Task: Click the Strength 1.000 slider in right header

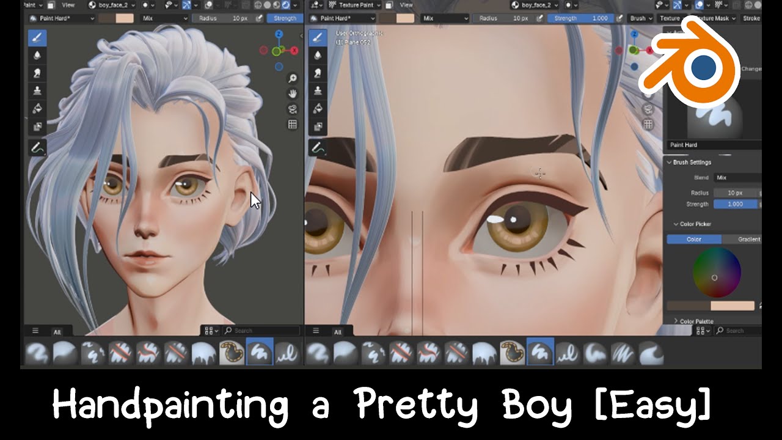Action: point(580,18)
